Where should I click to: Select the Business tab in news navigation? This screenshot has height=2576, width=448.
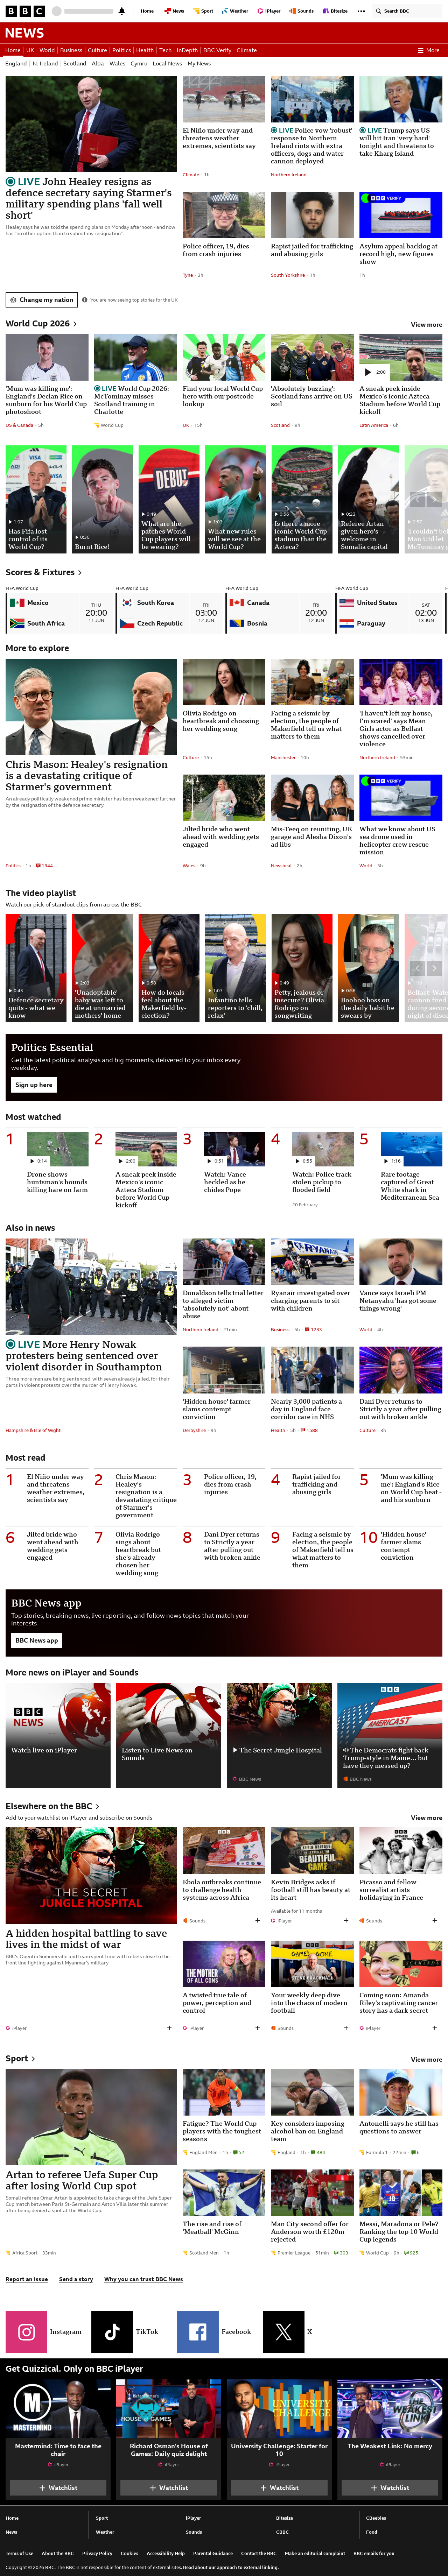point(71,50)
